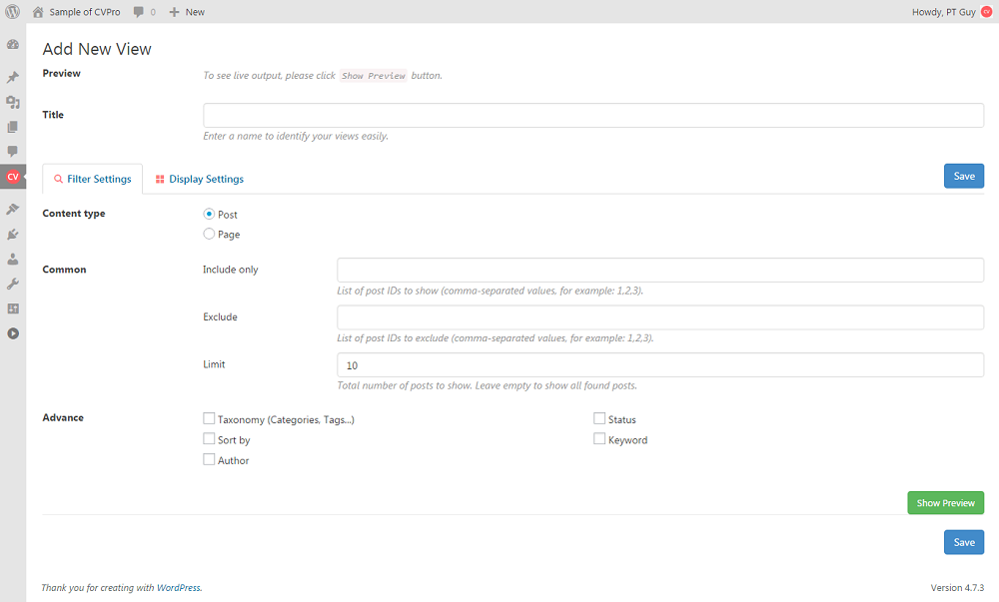
Task: Open the Dashboard from the sidebar
Action: [13, 45]
